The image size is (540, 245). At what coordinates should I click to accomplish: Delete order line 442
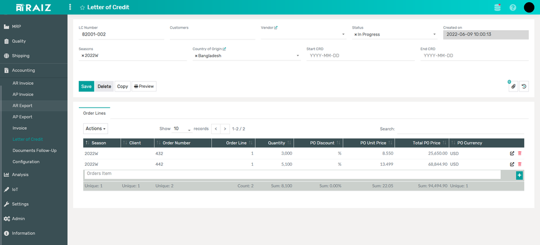click(519, 164)
